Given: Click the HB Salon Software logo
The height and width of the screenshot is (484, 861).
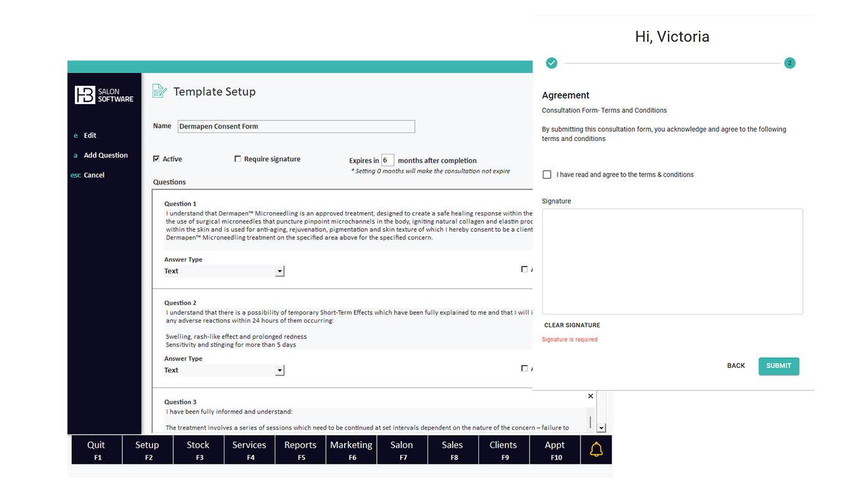Looking at the screenshot, I should (104, 95).
